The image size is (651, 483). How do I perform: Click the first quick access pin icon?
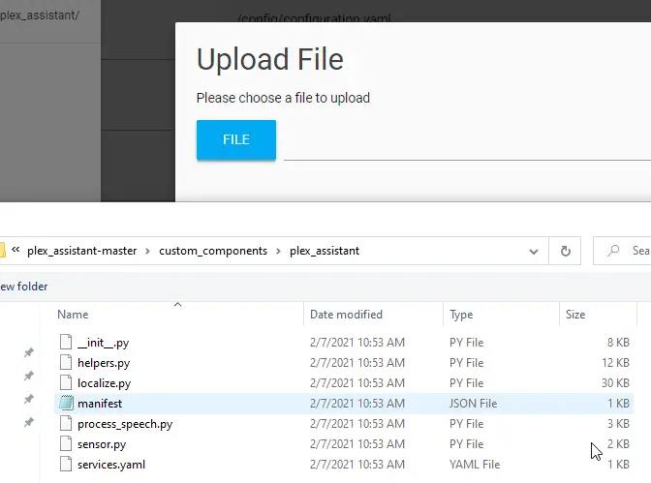pyautogui.click(x=29, y=352)
